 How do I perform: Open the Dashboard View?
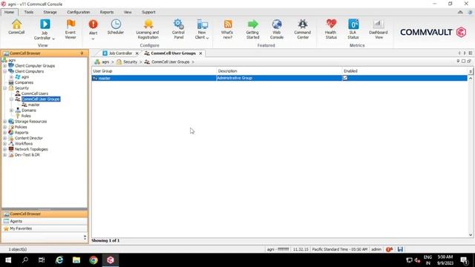(378, 30)
